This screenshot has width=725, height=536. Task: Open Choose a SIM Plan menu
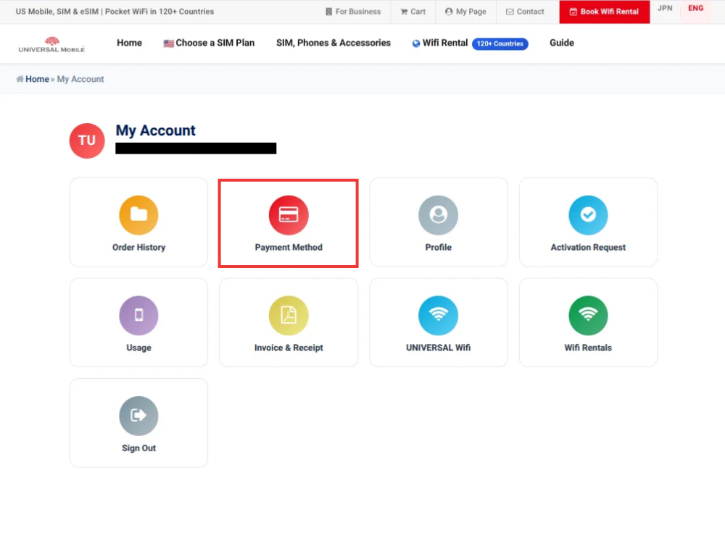(209, 43)
